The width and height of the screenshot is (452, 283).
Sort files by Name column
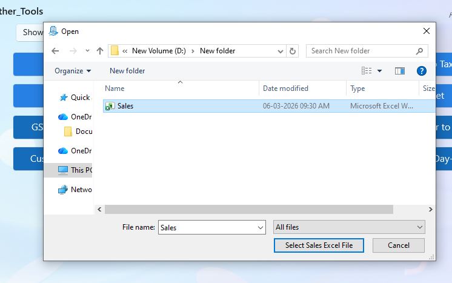(x=115, y=88)
